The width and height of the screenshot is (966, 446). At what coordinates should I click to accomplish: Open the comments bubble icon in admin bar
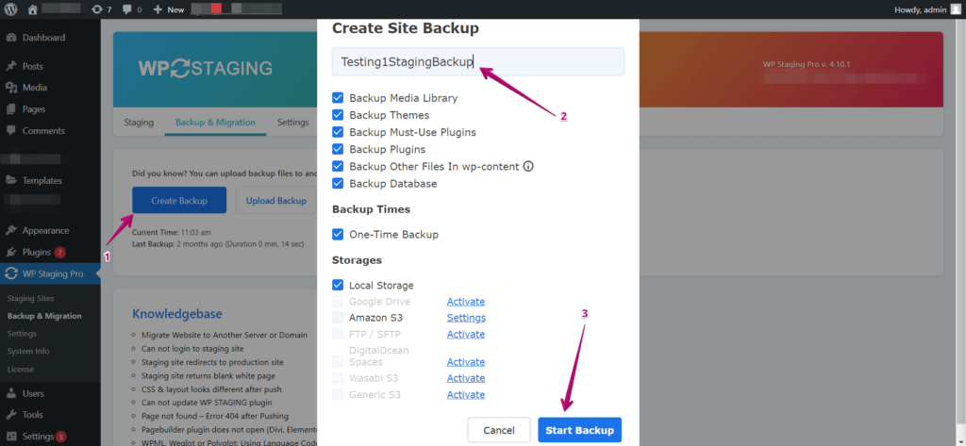pyautogui.click(x=128, y=9)
